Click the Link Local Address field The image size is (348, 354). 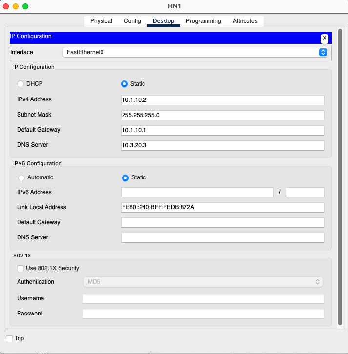[x=223, y=207]
